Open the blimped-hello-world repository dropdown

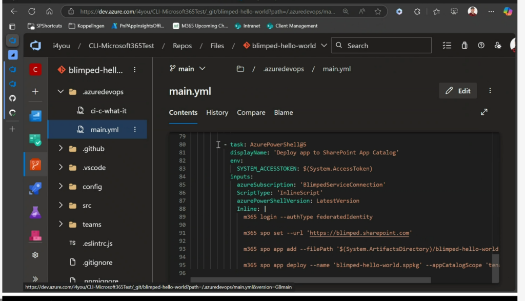pos(324,46)
